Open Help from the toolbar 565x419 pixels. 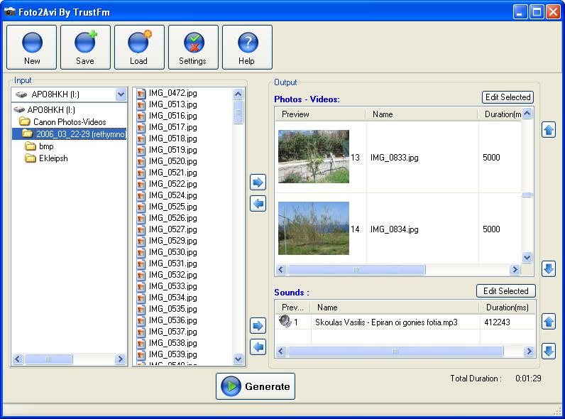tap(247, 47)
